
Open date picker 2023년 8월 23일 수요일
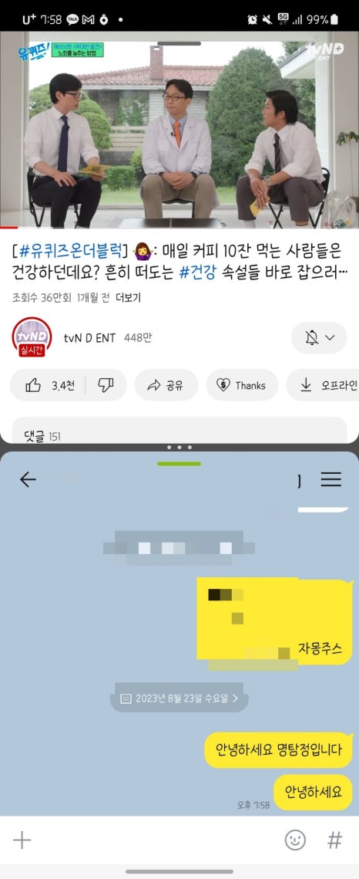point(179,698)
